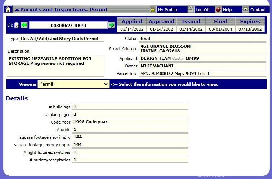This screenshot has width=272, height=179.
Task: Click the Status value final
Action: click(202, 39)
